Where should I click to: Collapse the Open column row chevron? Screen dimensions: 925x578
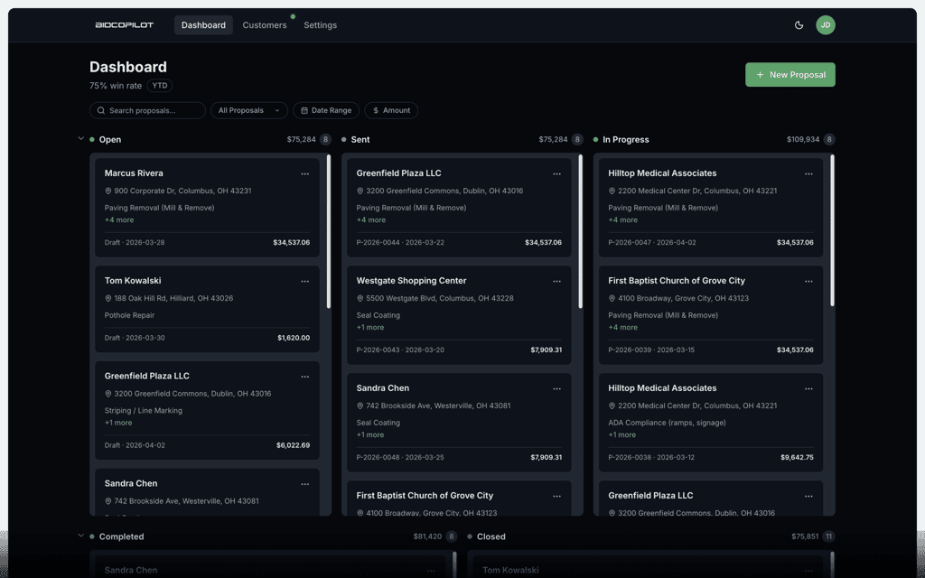80,138
